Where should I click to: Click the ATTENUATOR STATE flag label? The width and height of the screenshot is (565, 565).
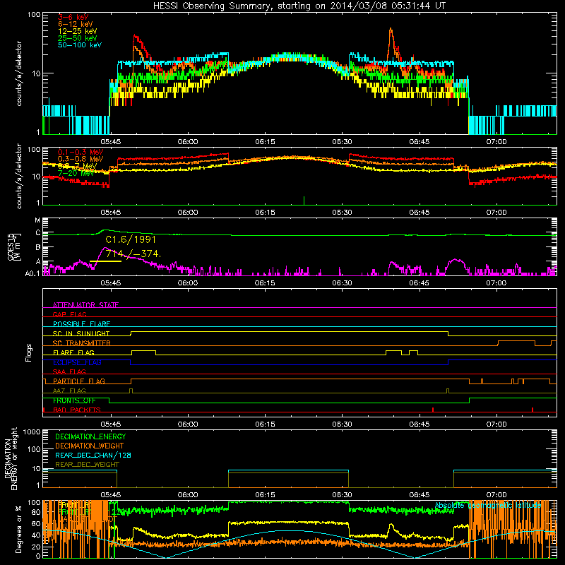(x=85, y=305)
